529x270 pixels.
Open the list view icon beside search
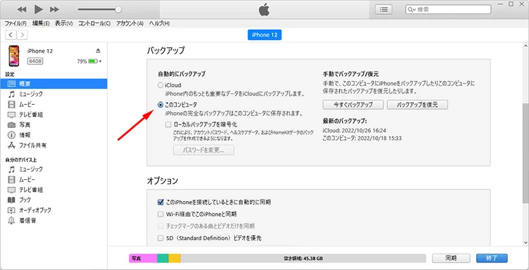[x=383, y=9]
